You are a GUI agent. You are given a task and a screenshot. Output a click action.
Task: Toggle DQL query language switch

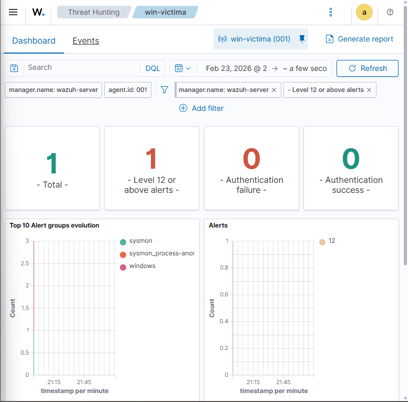[152, 68]
